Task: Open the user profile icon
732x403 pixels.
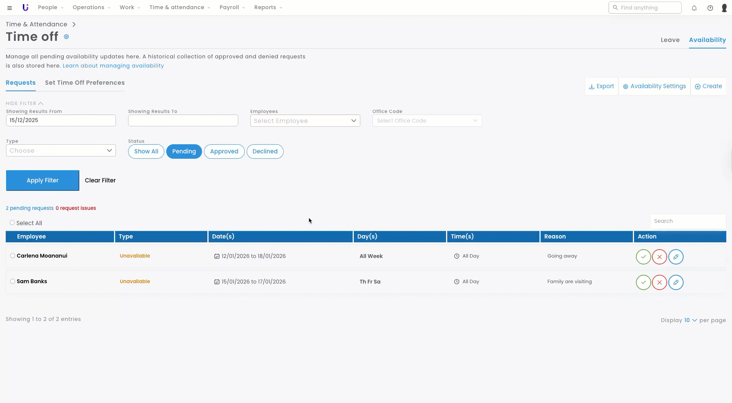Action: click(x=724, y=8)
